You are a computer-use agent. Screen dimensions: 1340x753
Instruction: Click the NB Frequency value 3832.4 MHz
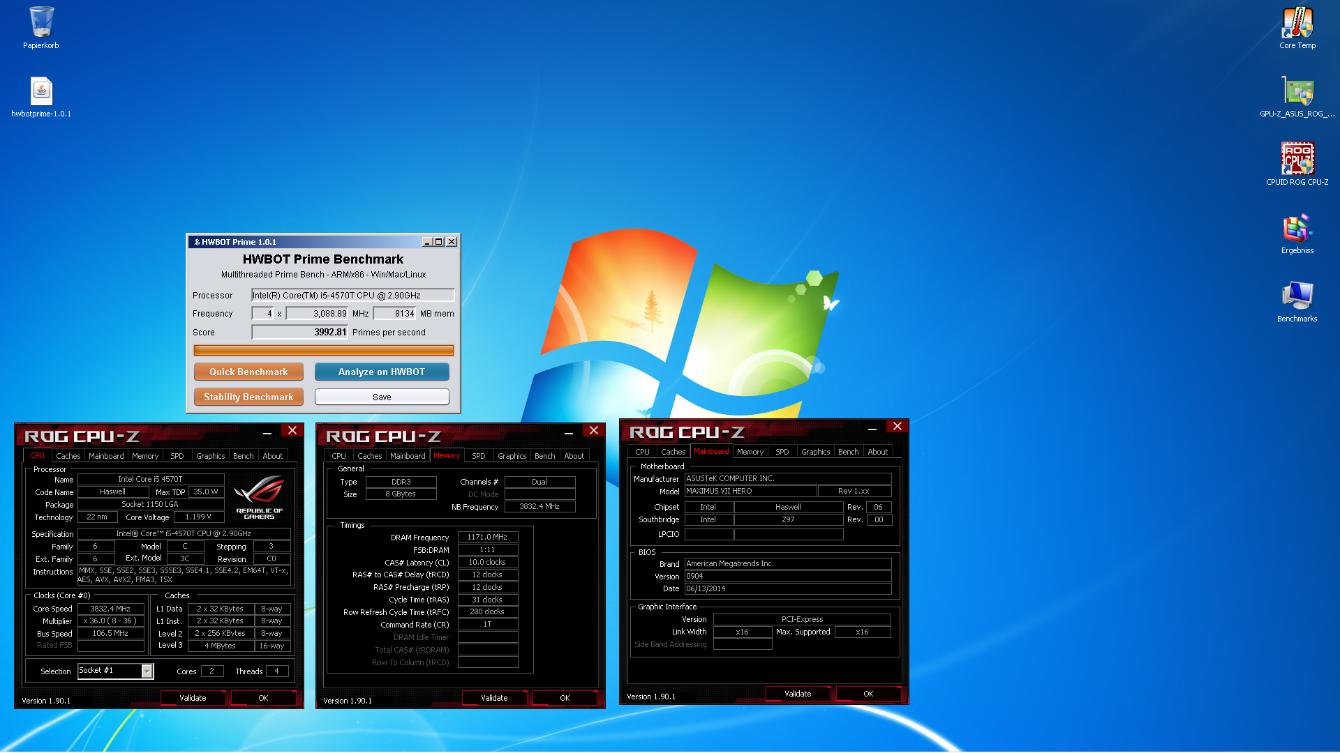click(x=539, y=506)
